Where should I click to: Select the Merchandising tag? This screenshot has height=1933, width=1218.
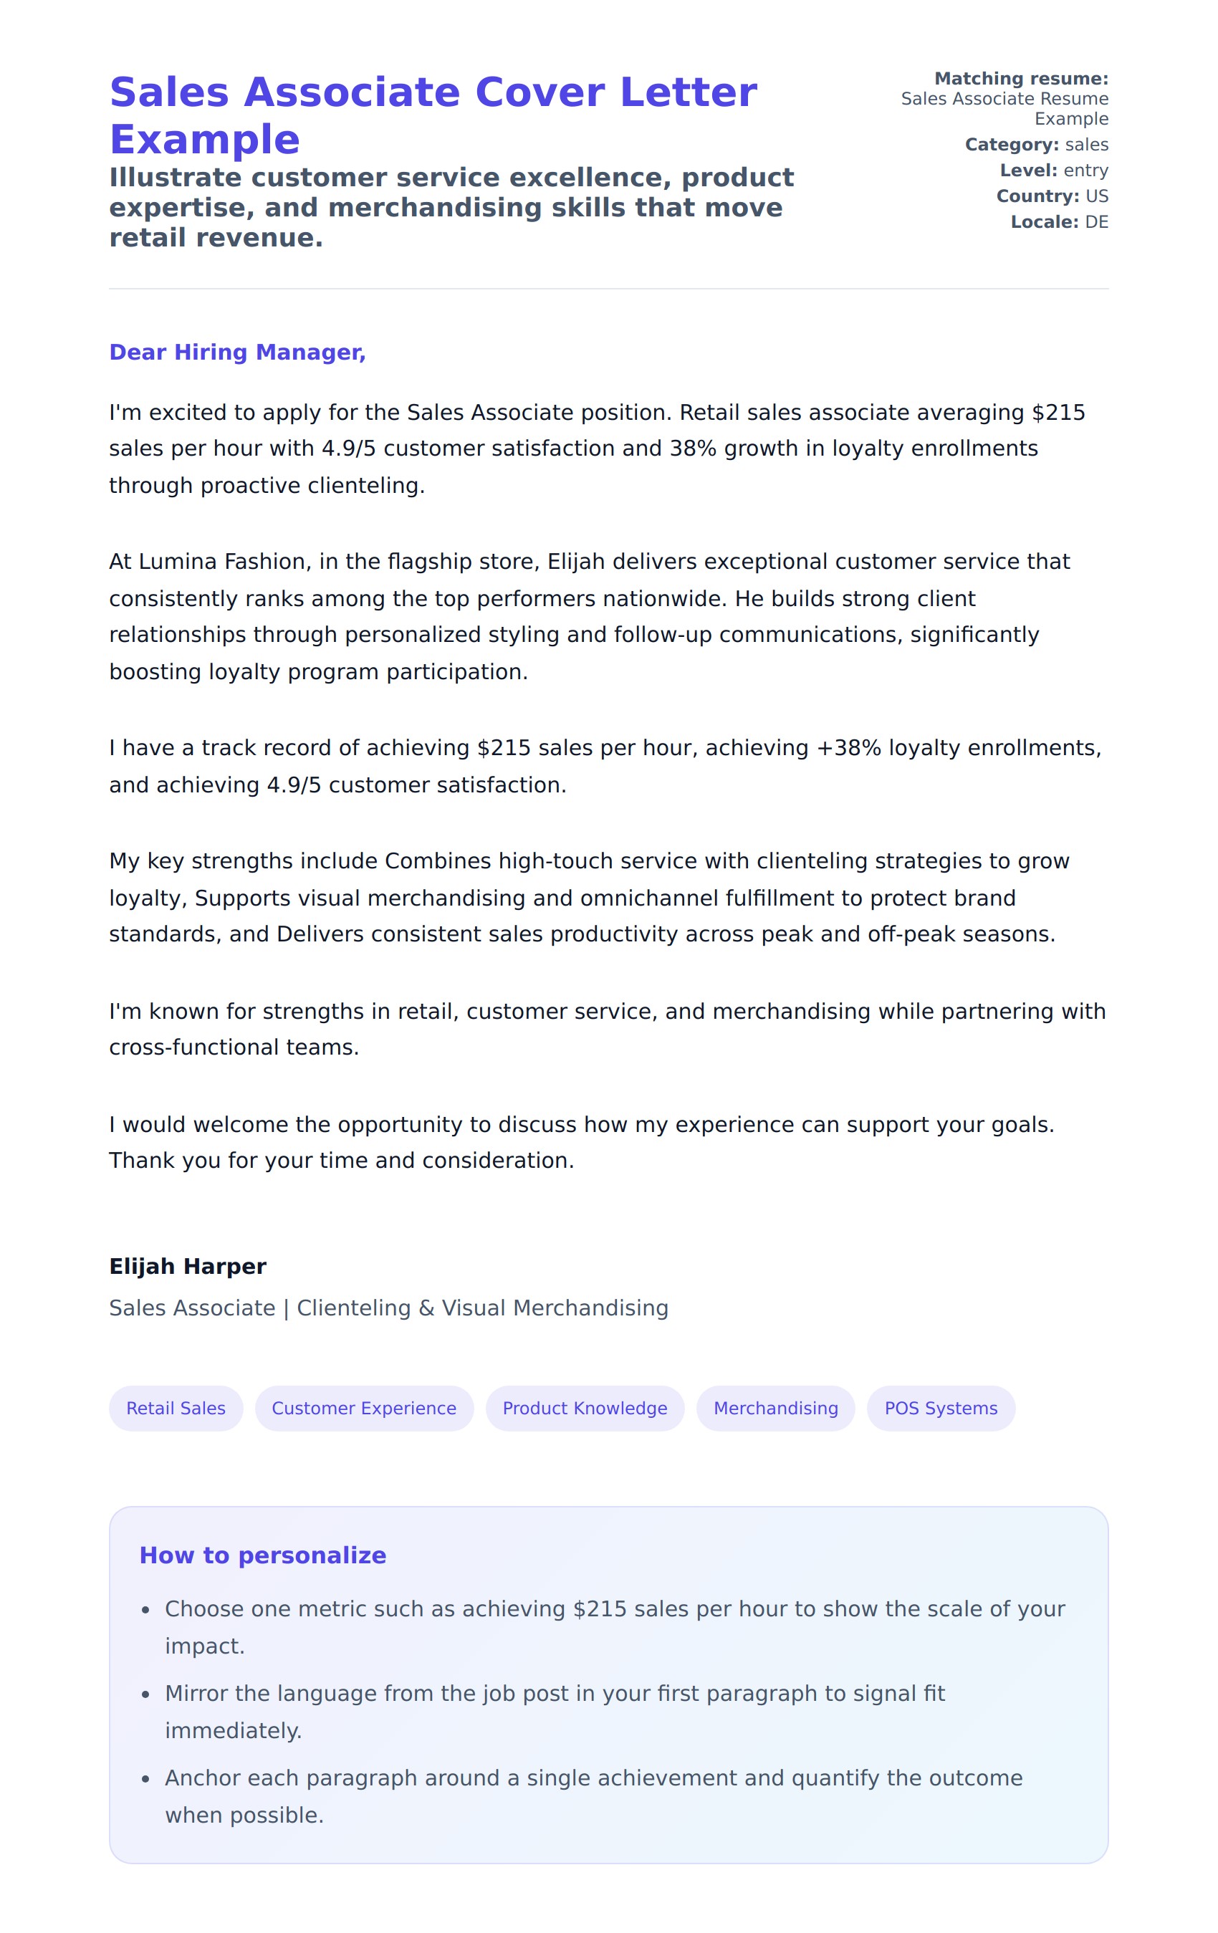(775, 1408)
